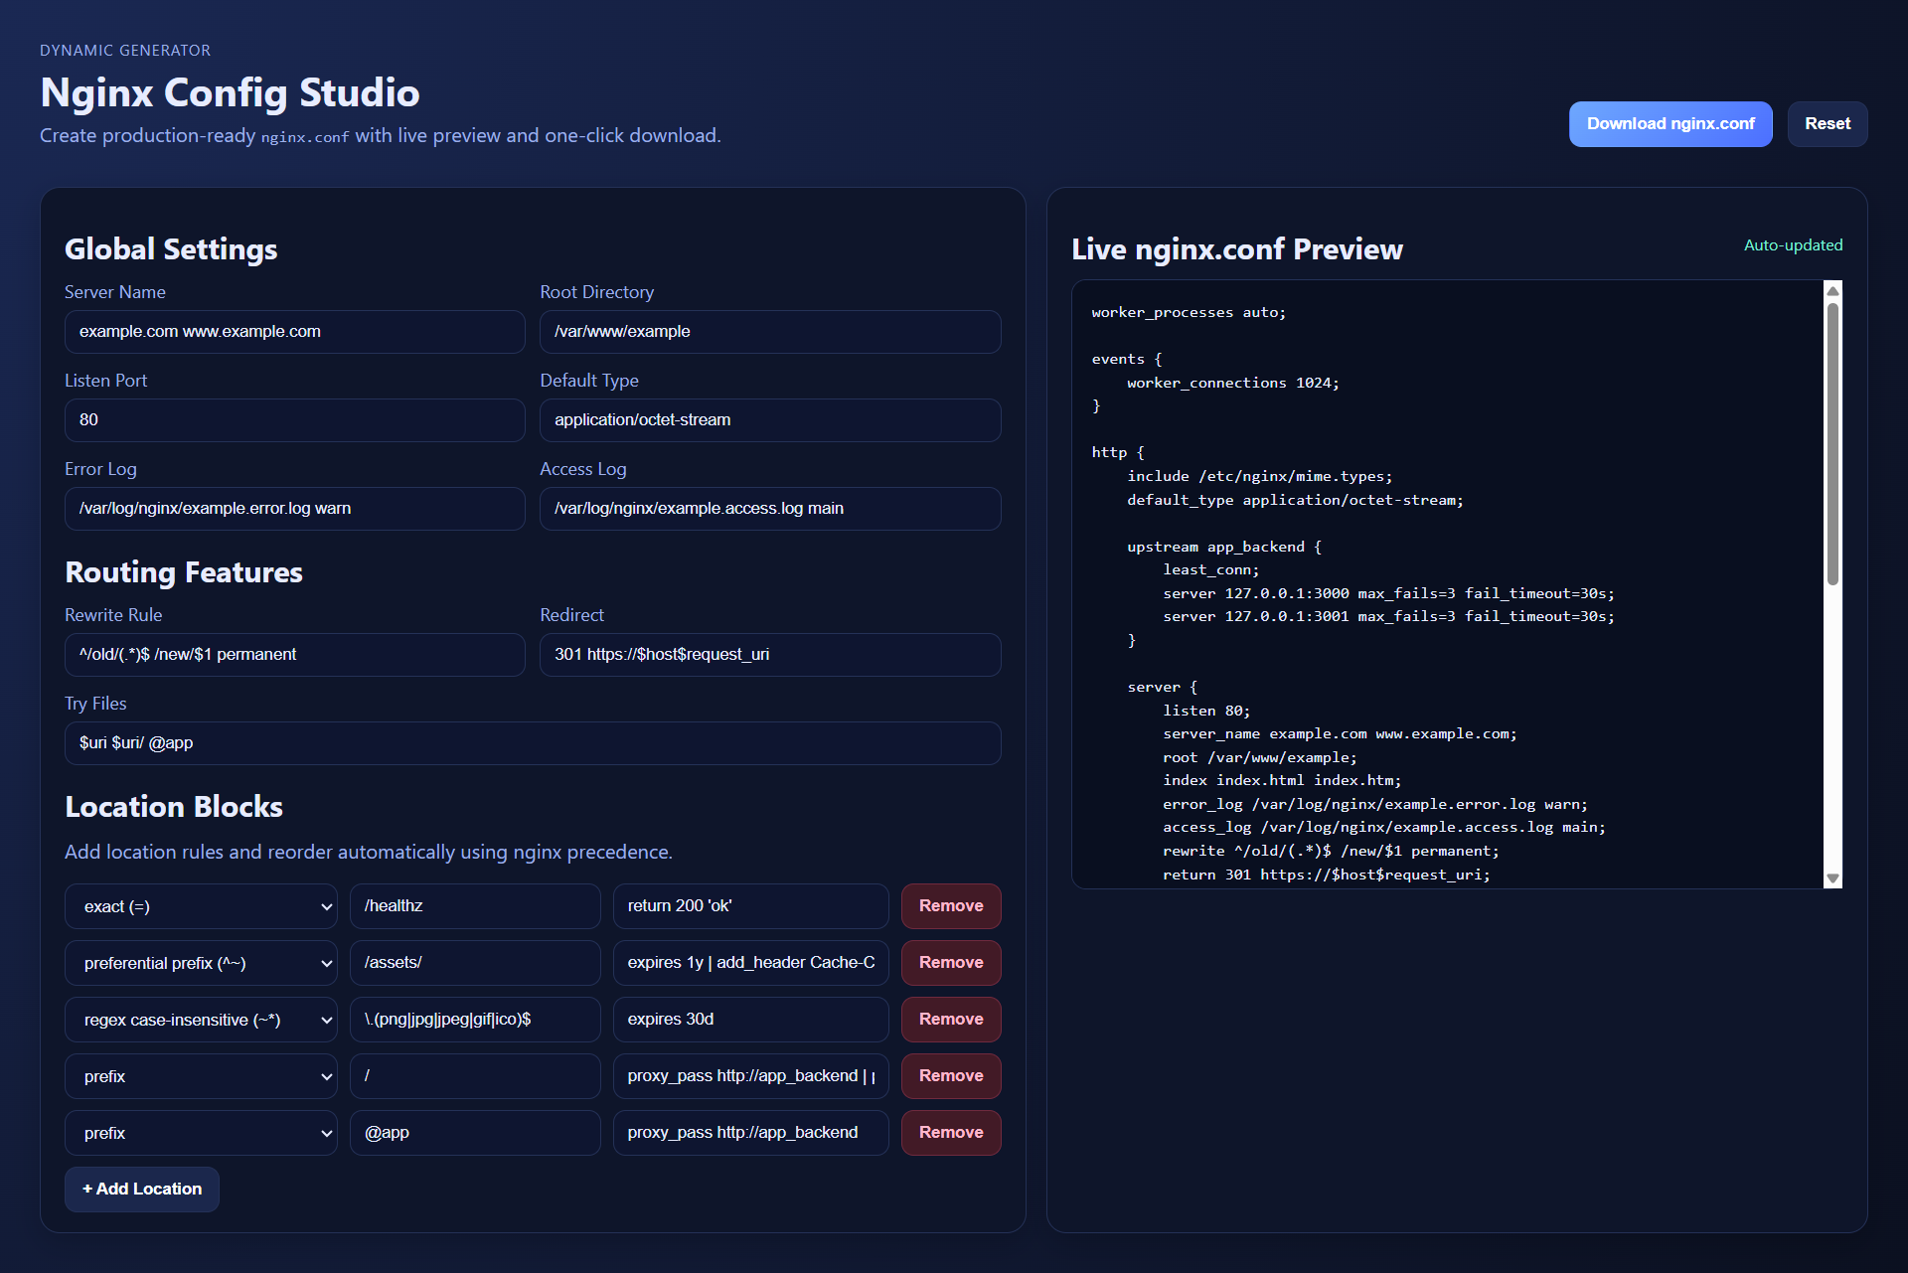This screenshot has height=1273, width=1908.
Task: Click the Global Settings heading
Action: [171, 249]
